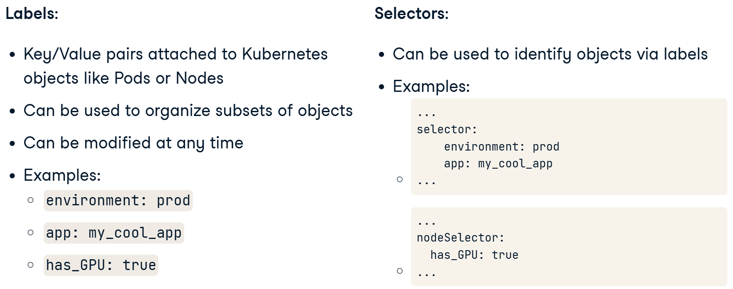This screenshot has height=289, width=733.
Task: Select the 'has_GPU: true' label chip
Action: 101,265
